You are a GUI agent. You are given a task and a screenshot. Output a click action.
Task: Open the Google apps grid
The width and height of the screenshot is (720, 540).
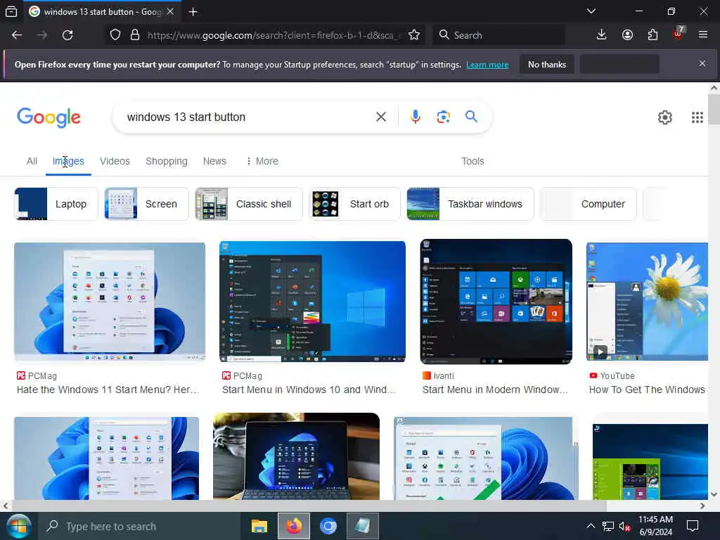697,117
